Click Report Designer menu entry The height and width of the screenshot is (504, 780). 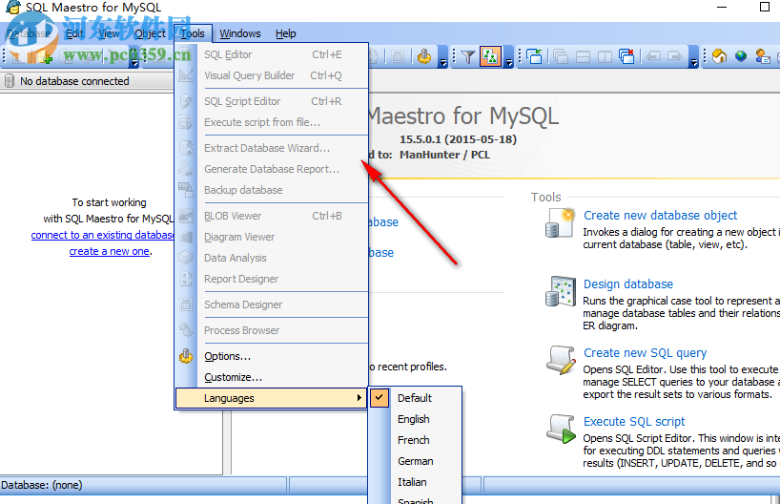pyautogui.click(x=272, y=279)
